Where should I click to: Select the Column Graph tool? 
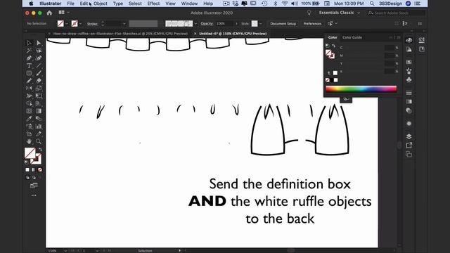tap(39, 126)
